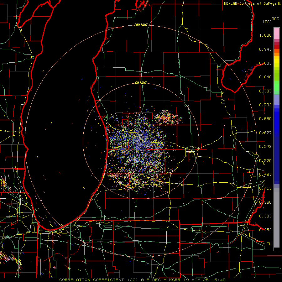The width and height of the screenshot is (282, 282).
Task: Pick the pink swatch at top of the color bar
Action: (x=277, y=33)
